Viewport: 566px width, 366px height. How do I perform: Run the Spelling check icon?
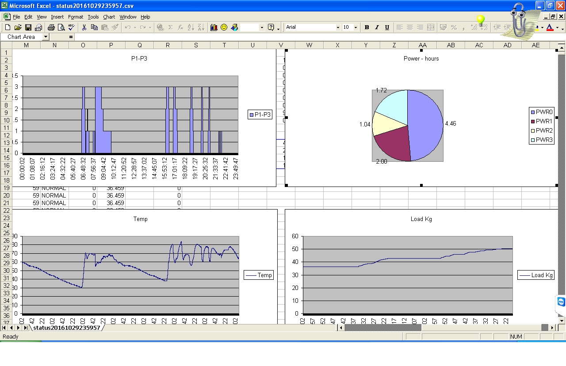(71, 27)
